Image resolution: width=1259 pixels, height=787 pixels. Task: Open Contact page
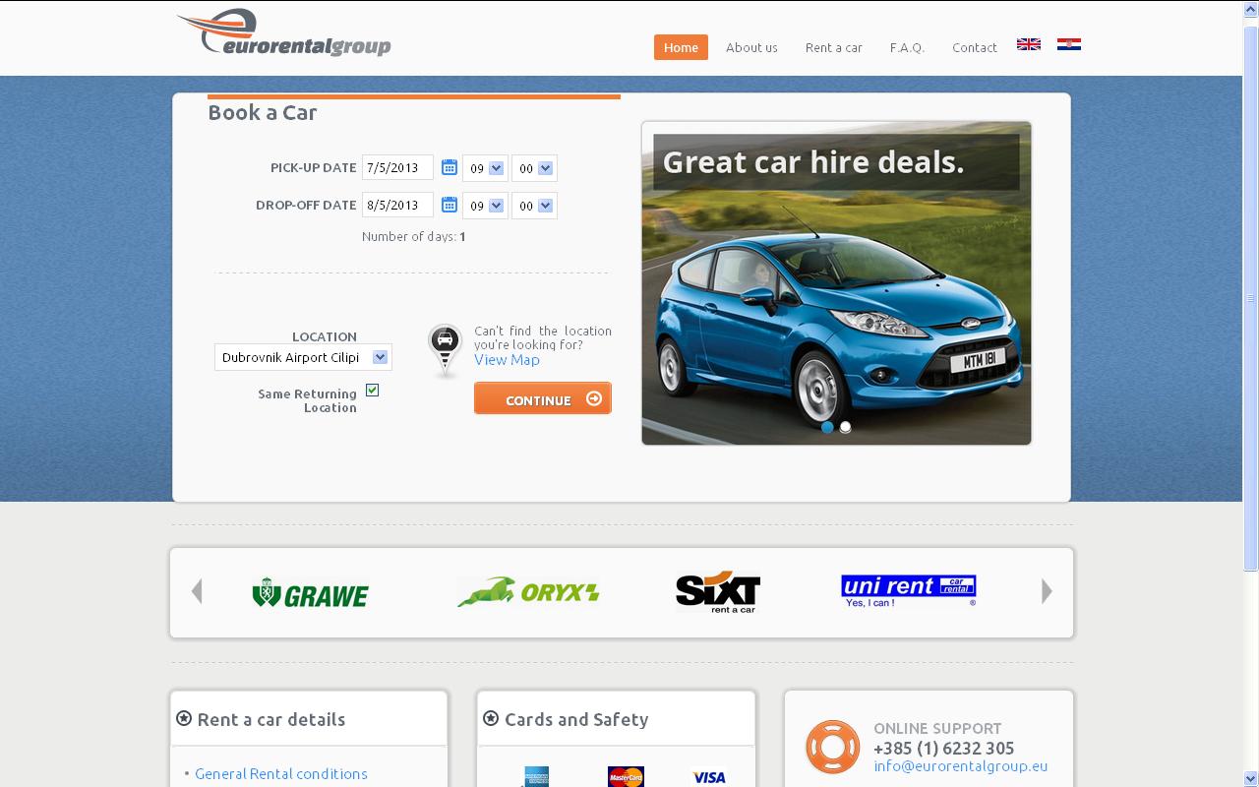tap(975, 47)
